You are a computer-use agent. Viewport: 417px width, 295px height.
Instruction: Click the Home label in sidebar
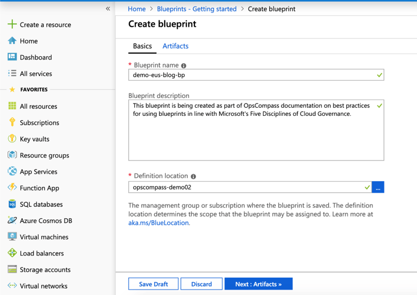click(29, 41)
